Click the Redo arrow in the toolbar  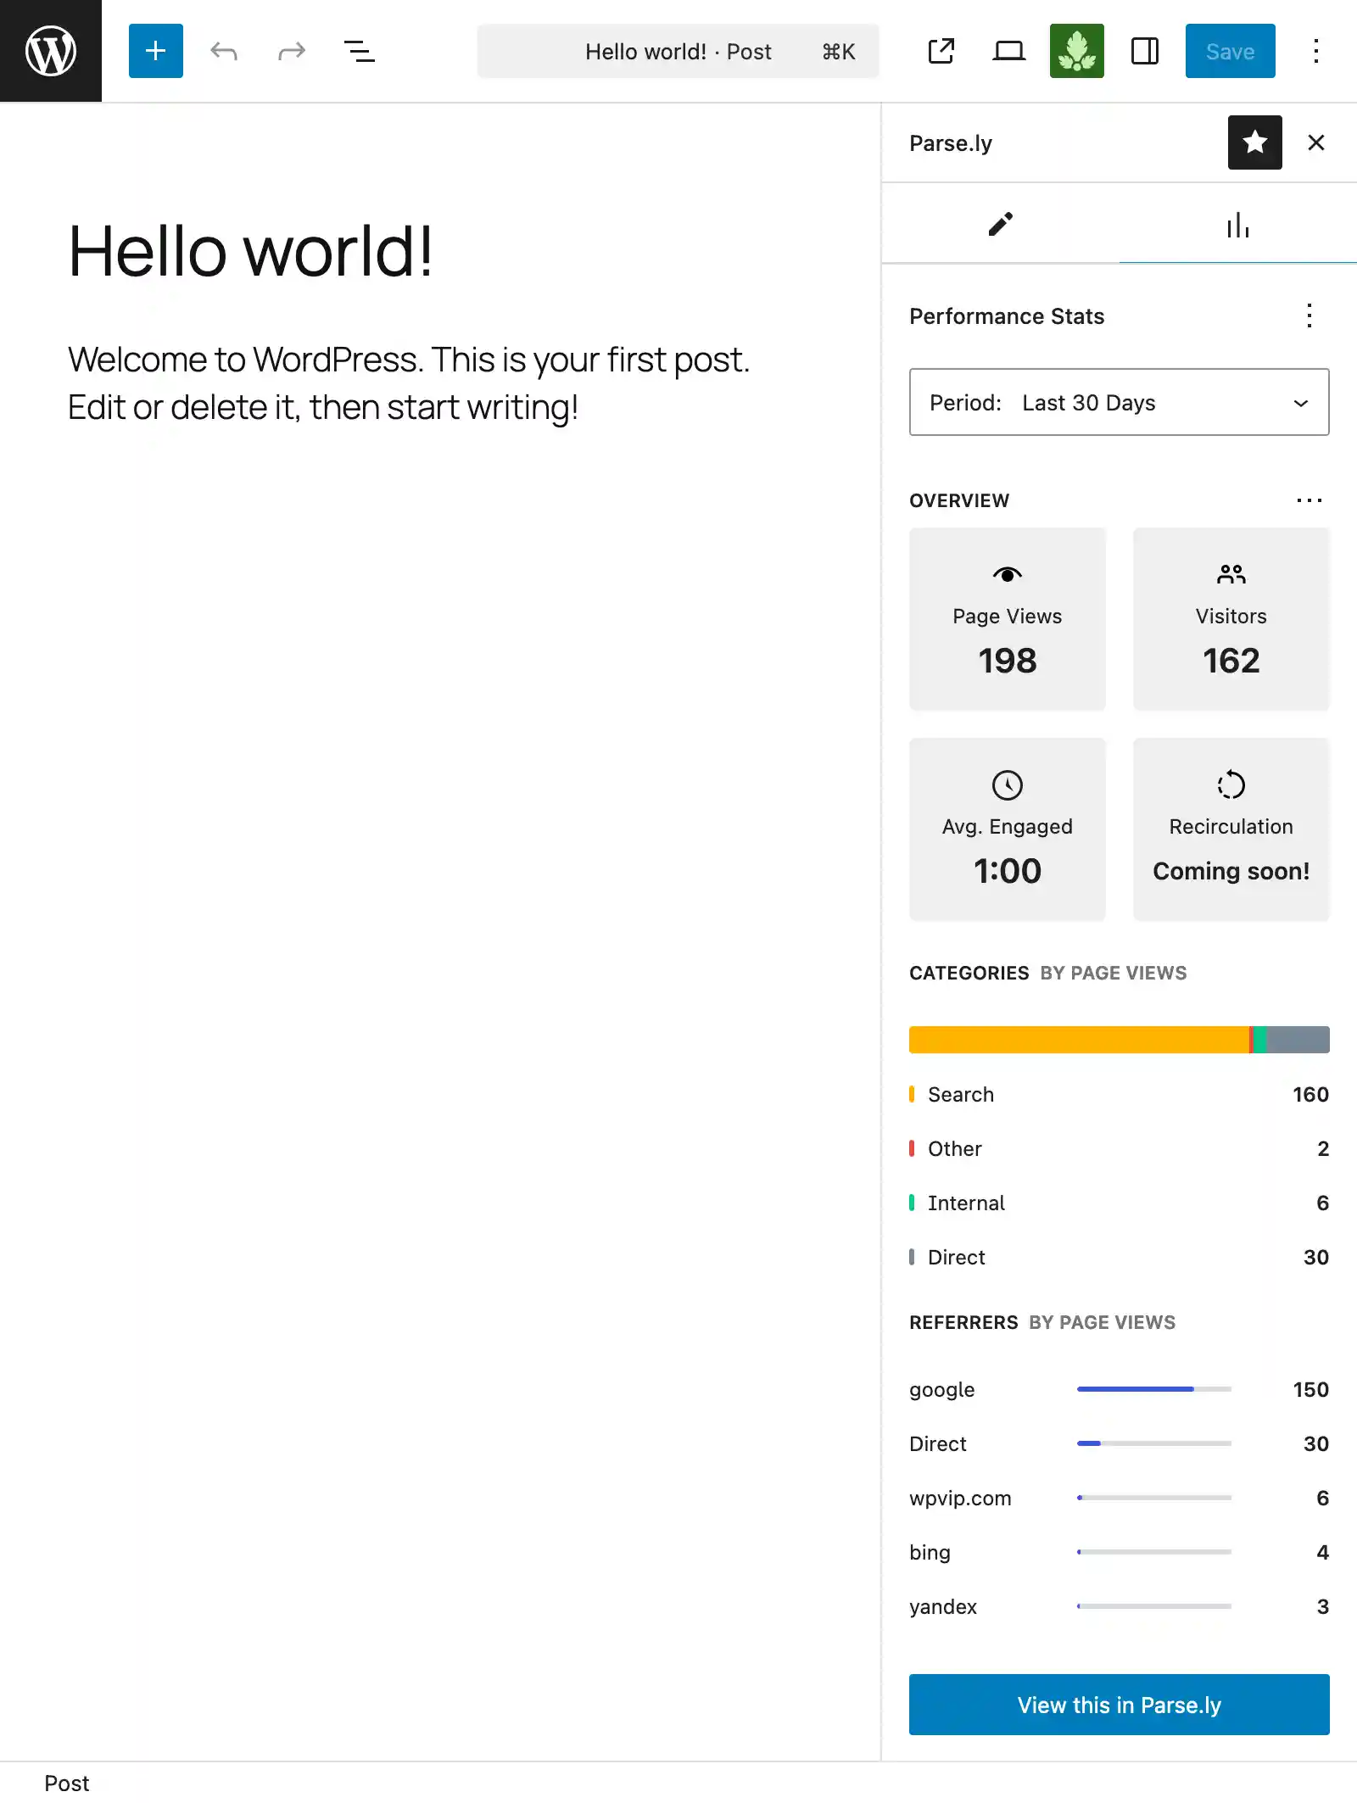291,51
